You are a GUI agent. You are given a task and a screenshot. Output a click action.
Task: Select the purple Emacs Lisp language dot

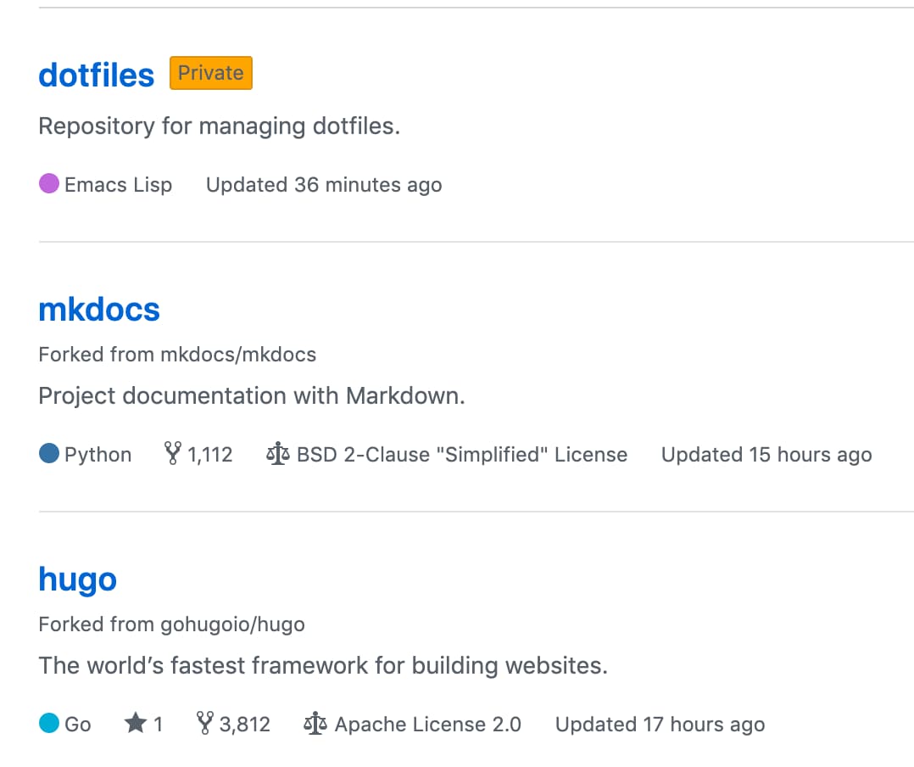(48, 182)
